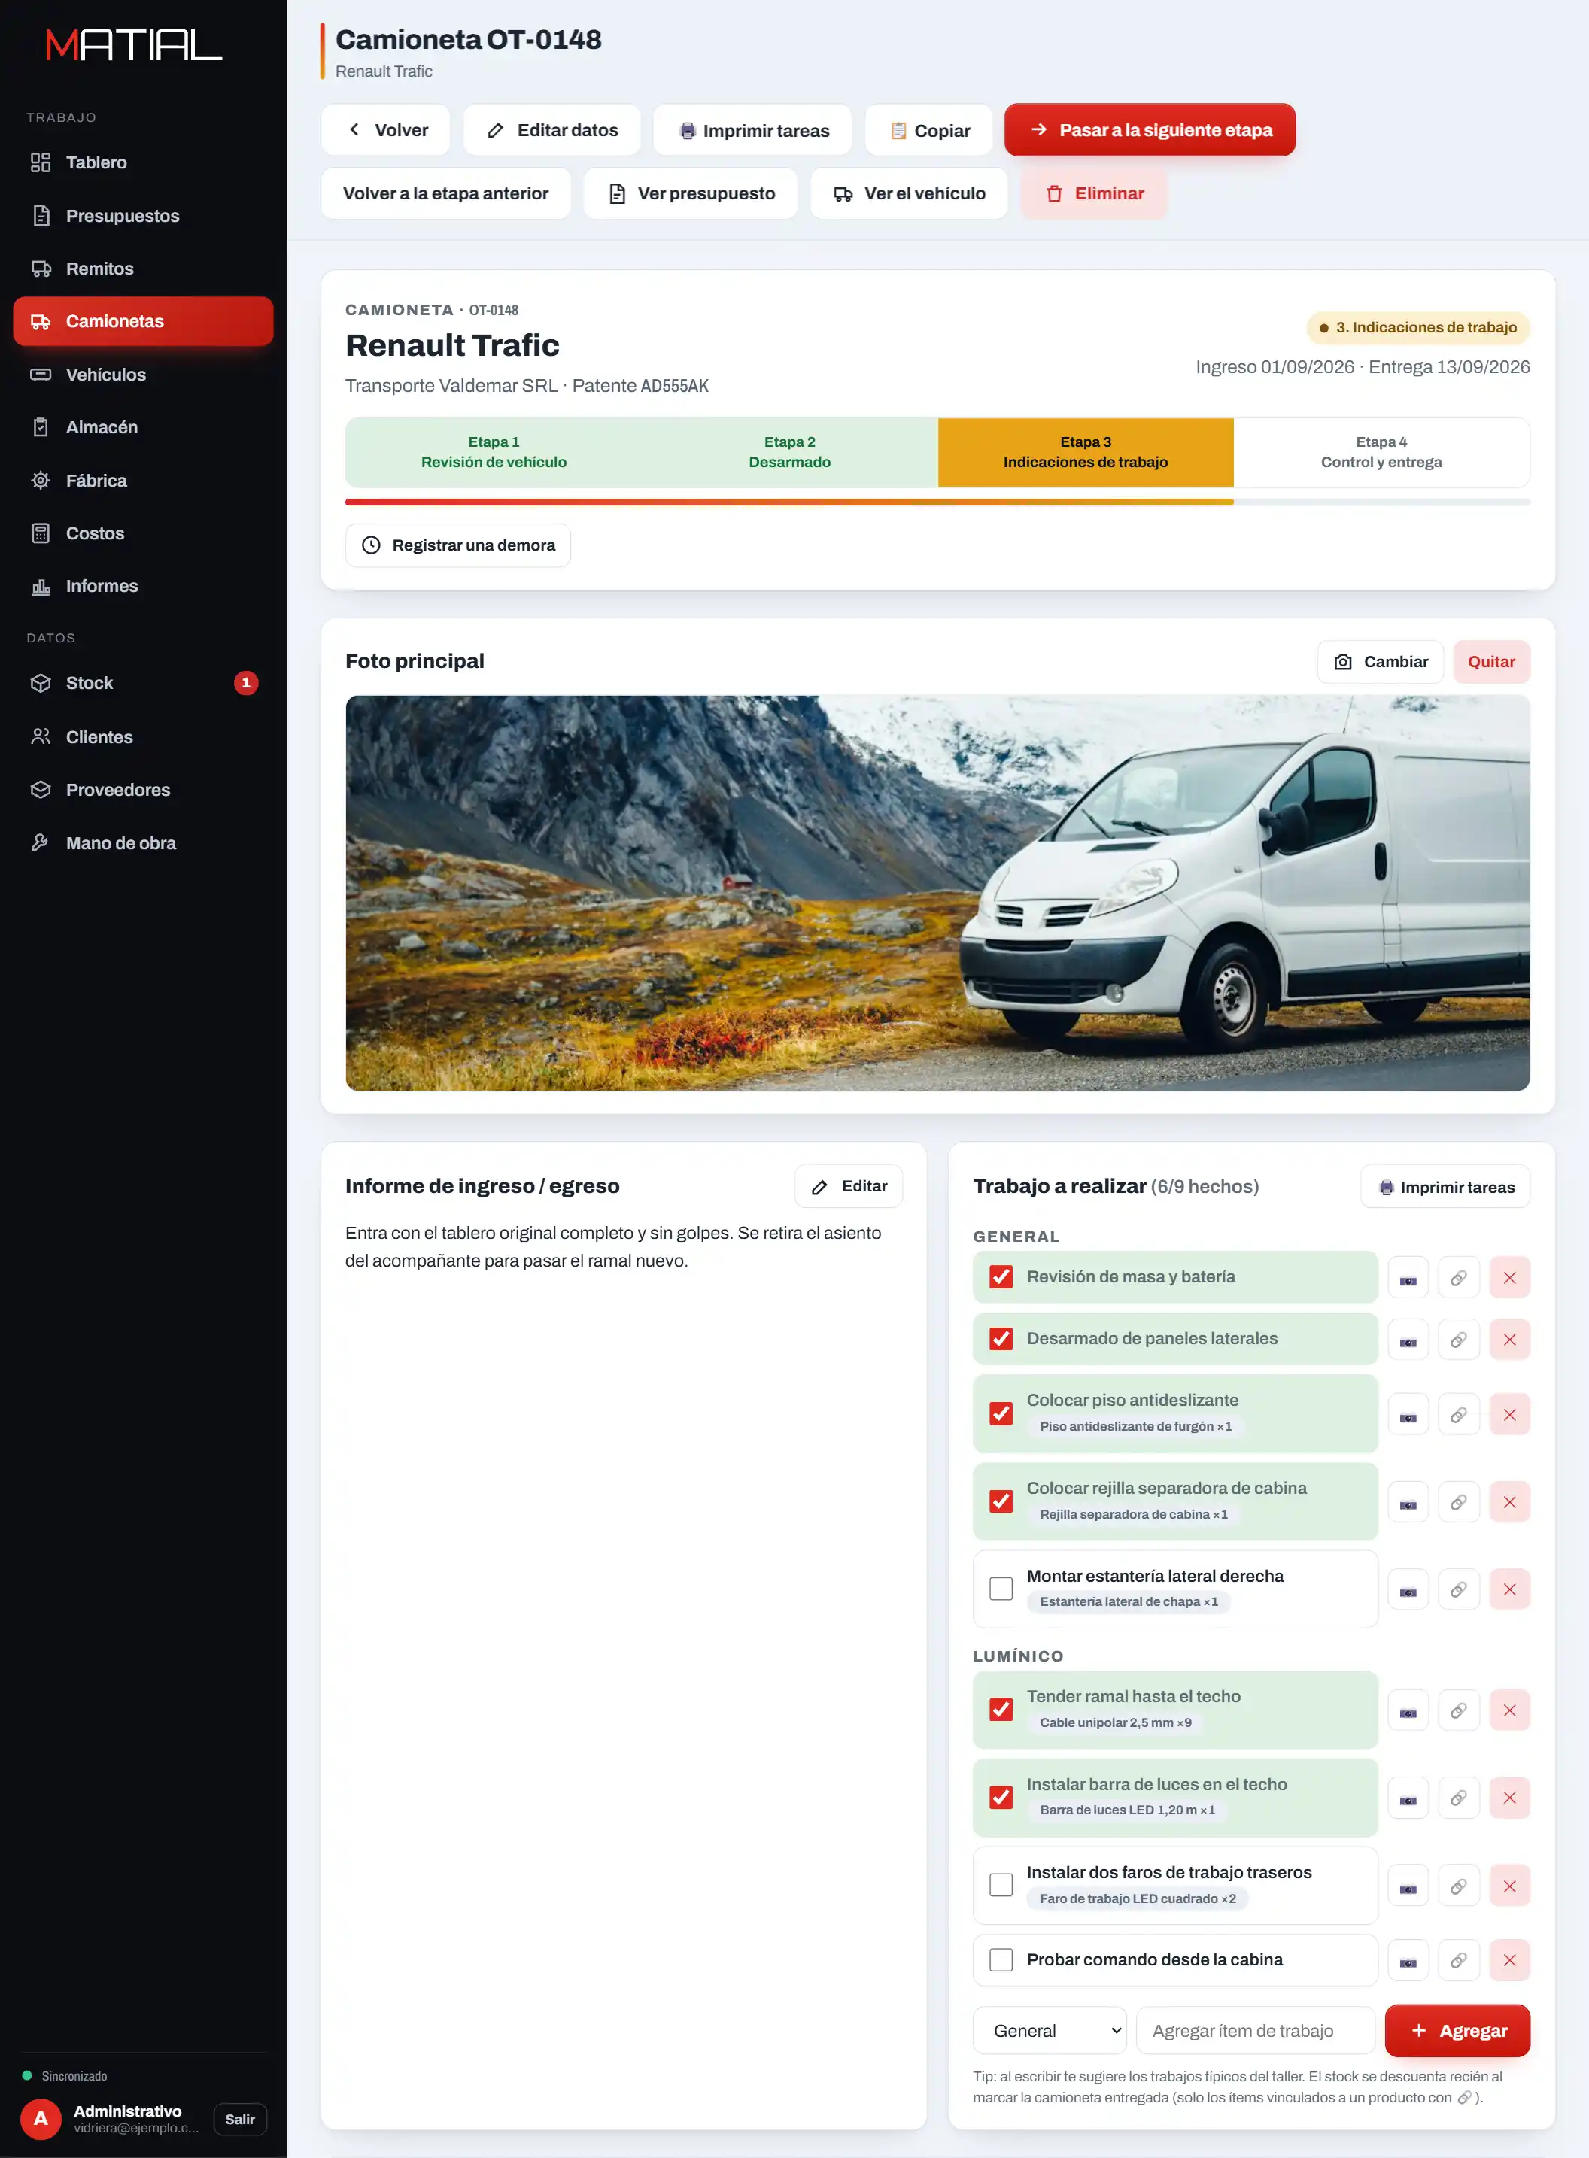Click the Administrativo user avatar
Image resolution: width=1589 pixels, height=2158 pixels.
41,2119
